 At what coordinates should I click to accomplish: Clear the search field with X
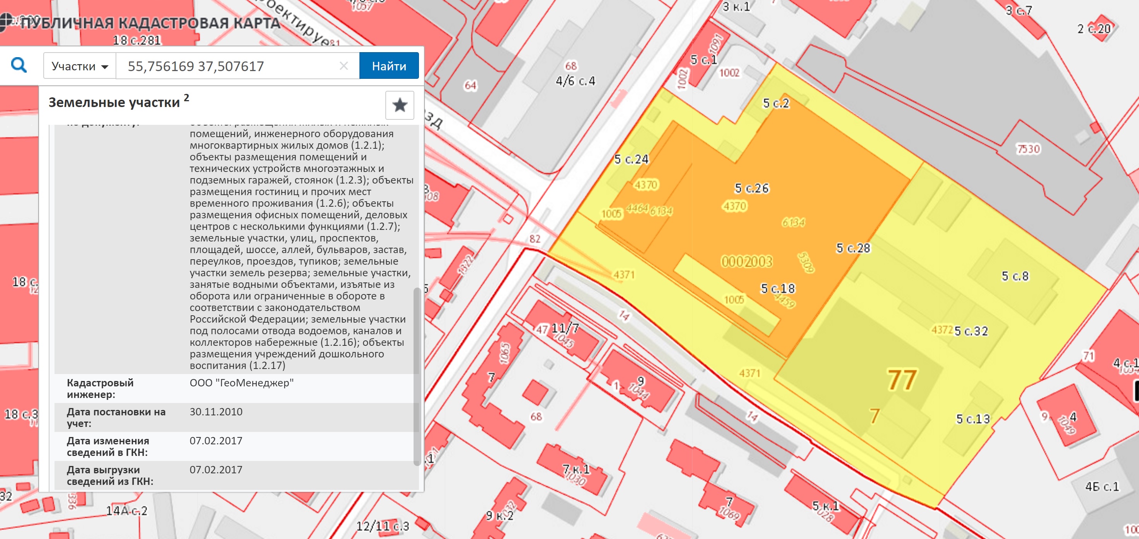click(x=344, y=66)
